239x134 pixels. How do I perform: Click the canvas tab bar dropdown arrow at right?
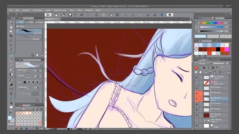click(192, 19)
